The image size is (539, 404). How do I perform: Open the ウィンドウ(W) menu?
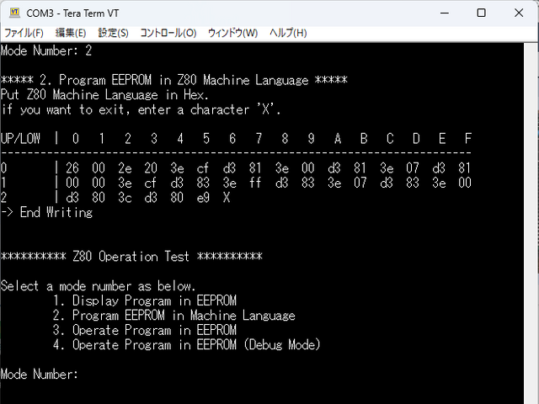232,33
